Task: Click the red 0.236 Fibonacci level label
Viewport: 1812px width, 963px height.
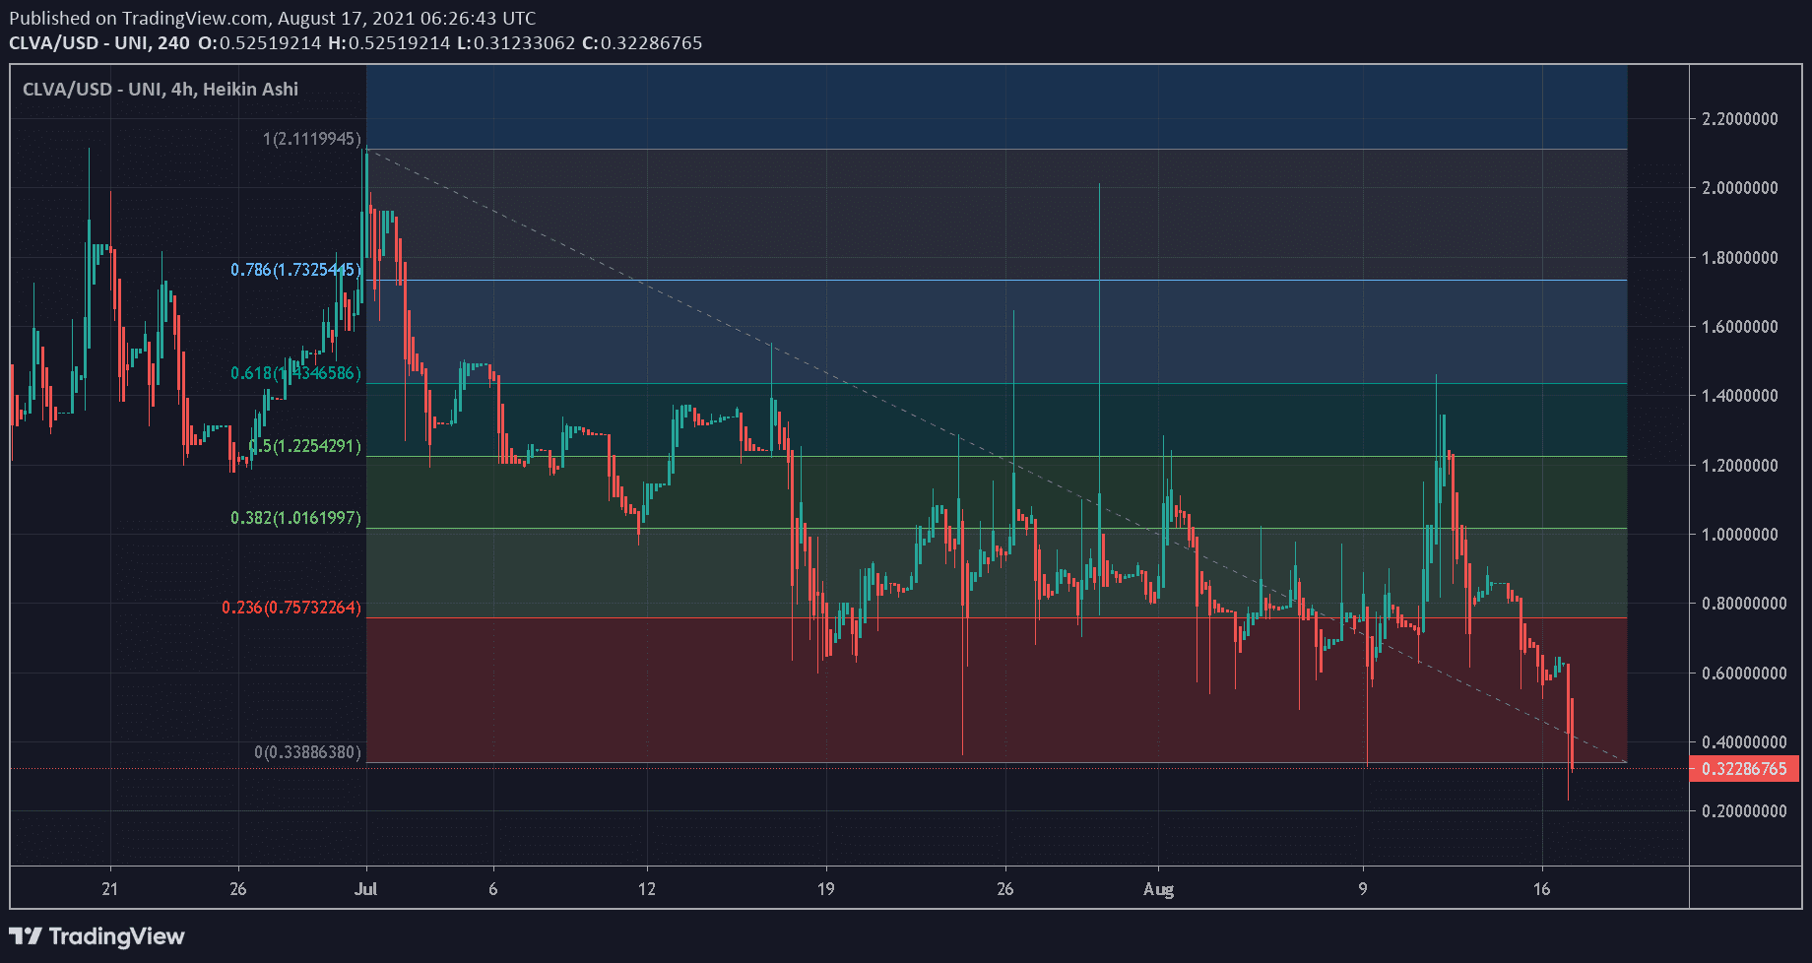Action: point(291,608)
